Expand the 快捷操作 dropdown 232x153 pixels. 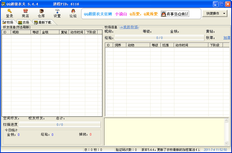click(215, 13)
